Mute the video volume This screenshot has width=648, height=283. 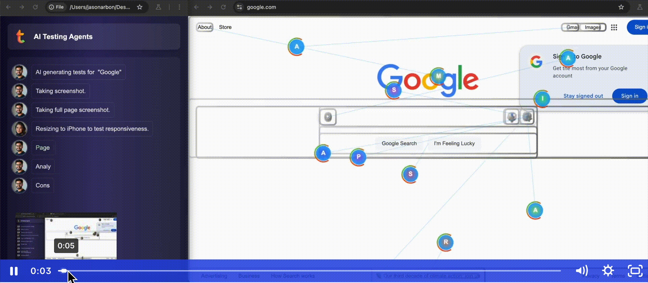point(582,271)
